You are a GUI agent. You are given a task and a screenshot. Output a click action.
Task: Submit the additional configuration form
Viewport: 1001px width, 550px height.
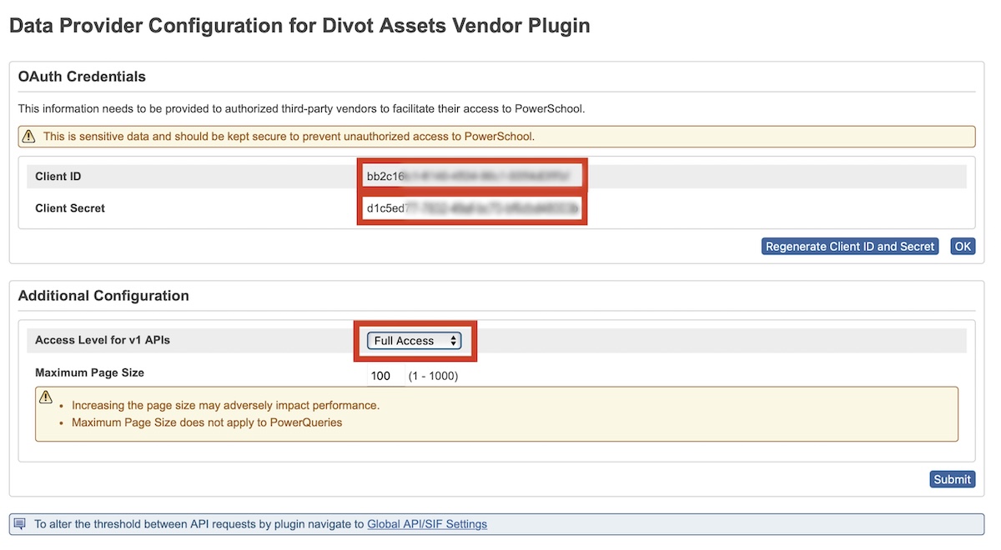[952, 479]
